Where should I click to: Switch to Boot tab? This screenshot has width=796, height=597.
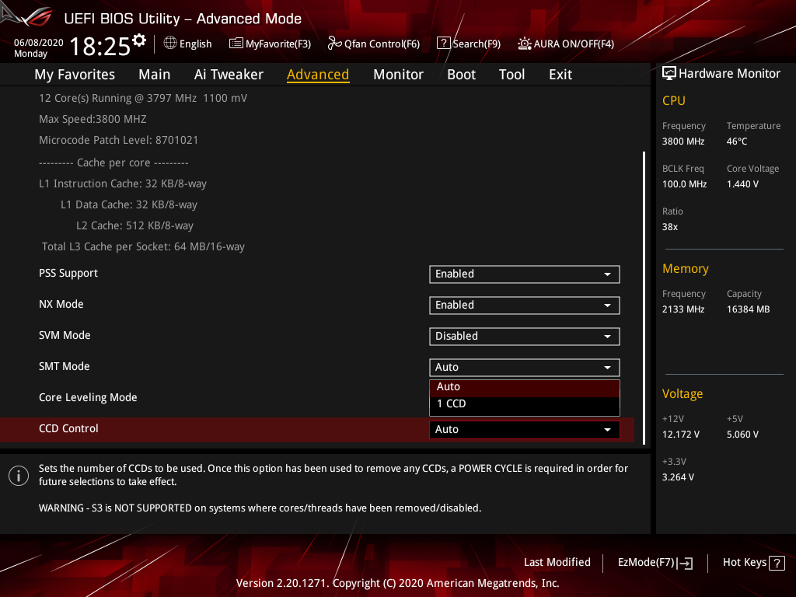(461, 75)
